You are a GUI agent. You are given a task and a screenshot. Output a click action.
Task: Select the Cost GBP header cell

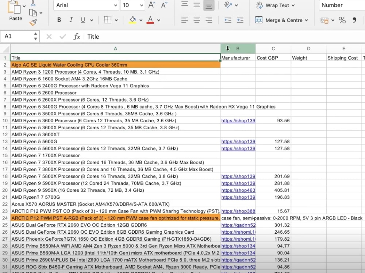[x=273, y=58]
